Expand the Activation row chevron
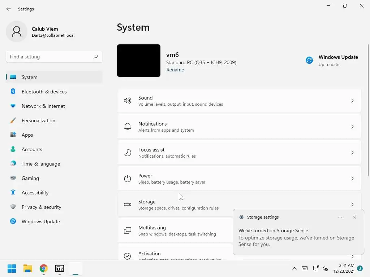Screen dimensions: 370x277 pyautogui.click(x=352, y=256)
